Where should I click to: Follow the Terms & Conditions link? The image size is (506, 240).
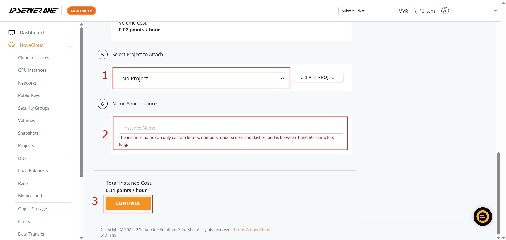click(x=251, y=229)
